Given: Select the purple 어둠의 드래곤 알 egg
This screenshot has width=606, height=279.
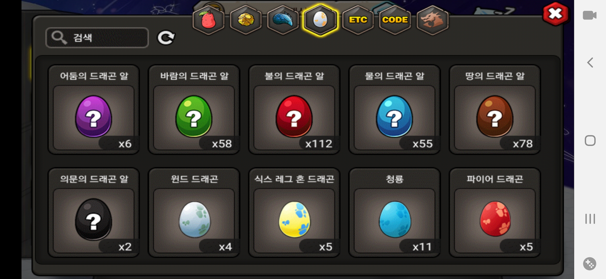Looking at the screenshot, I should [94, 110].
